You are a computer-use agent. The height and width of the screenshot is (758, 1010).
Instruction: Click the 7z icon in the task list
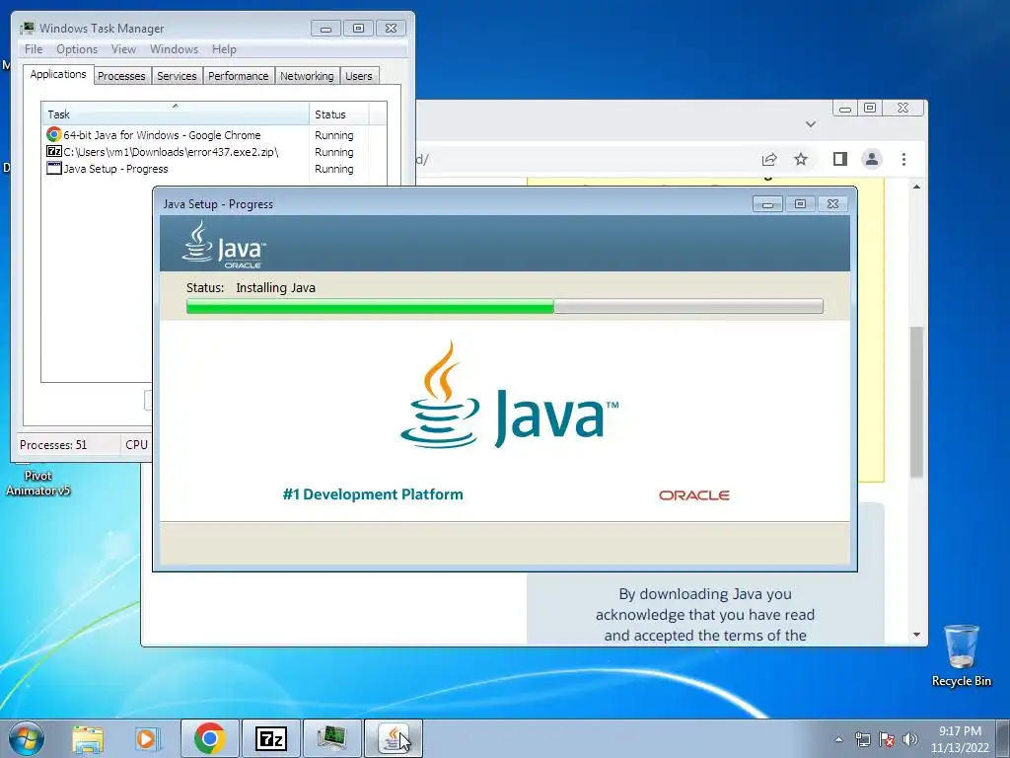click(54, 151)
